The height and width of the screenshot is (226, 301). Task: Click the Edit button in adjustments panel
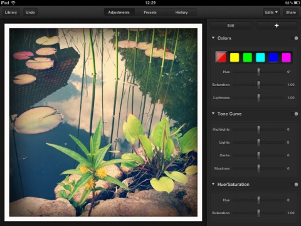tap(231, 26)
